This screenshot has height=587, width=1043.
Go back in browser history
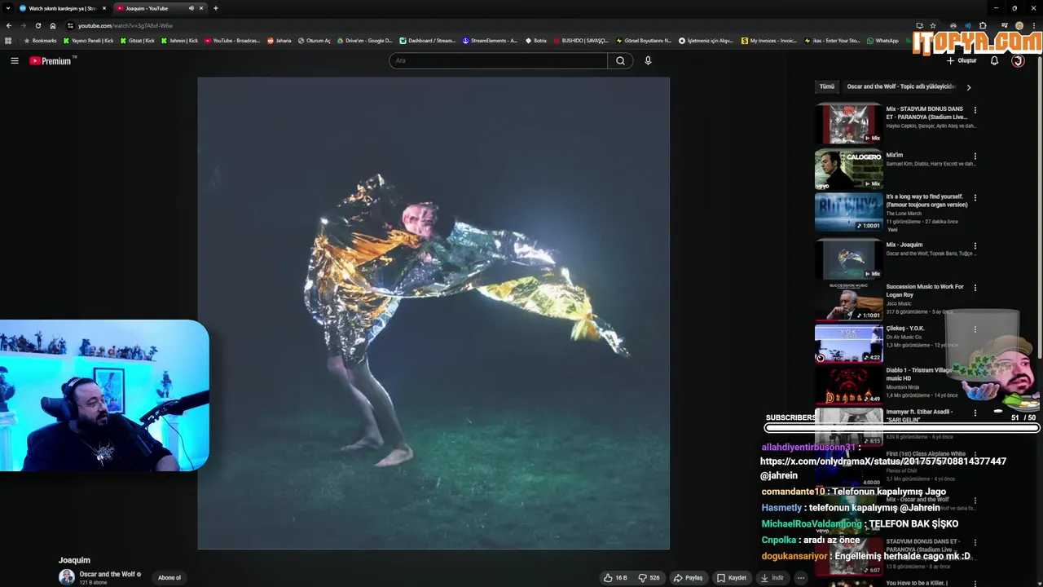[9, 25]
